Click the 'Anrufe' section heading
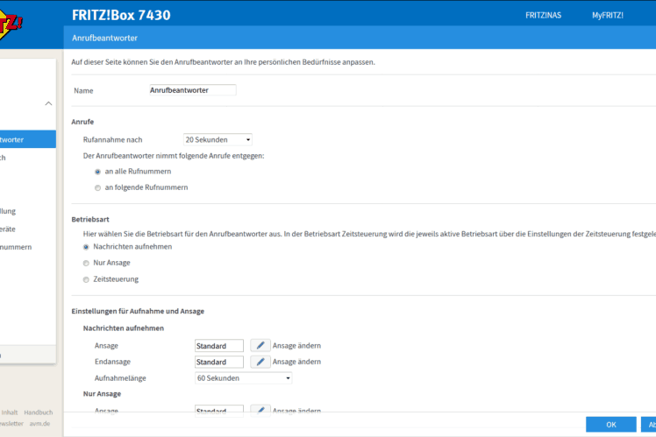This screenshot has height=437, width=656. click(x=82, y=122)
